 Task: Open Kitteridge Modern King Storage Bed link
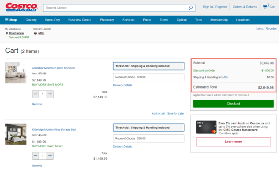pyautogui.click(x=54, y=129)
